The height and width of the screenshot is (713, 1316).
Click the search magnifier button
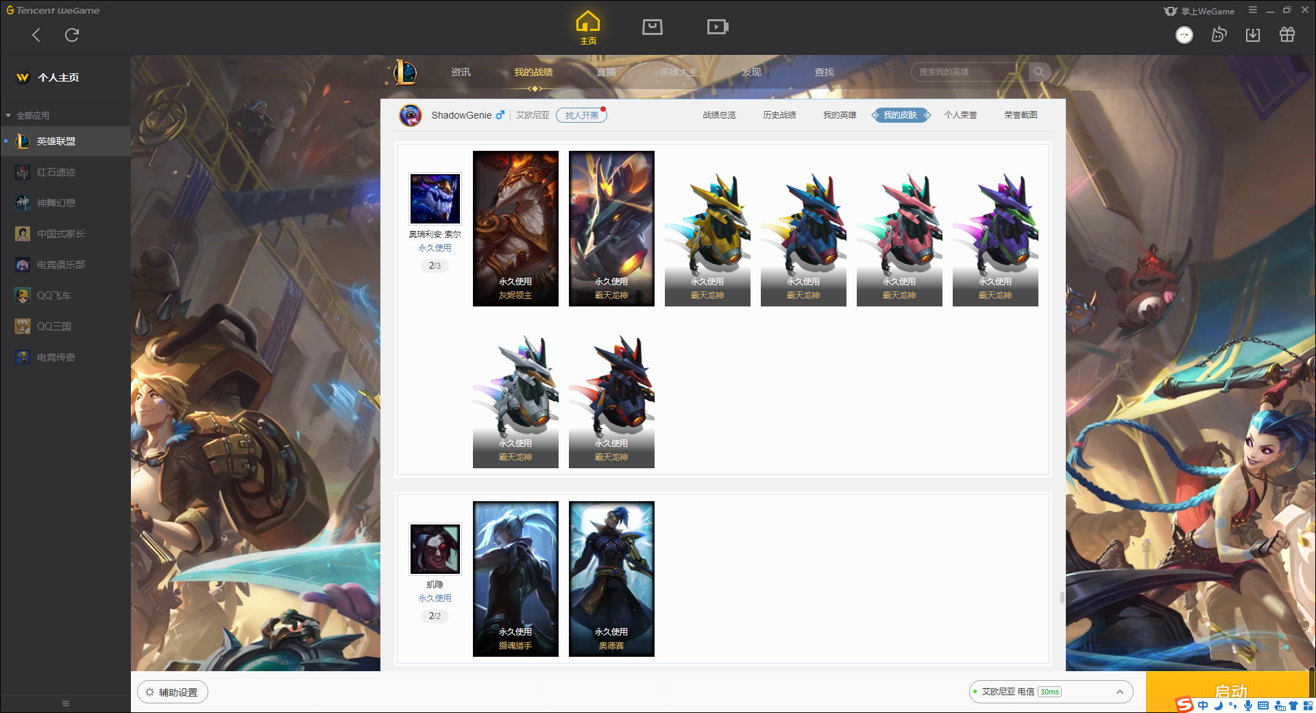(x=1039, y=72)
